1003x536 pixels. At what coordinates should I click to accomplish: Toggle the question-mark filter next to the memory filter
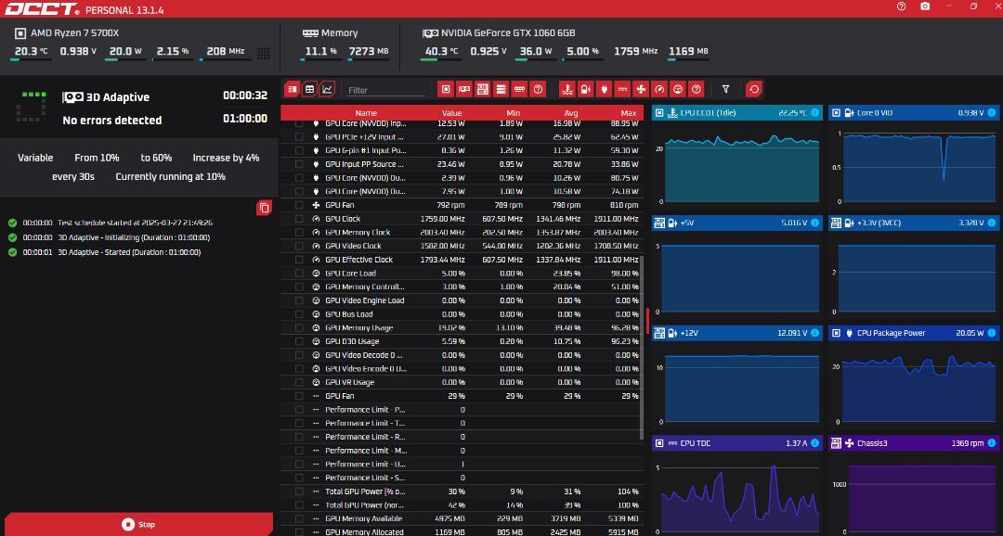(x=538, y=89)
